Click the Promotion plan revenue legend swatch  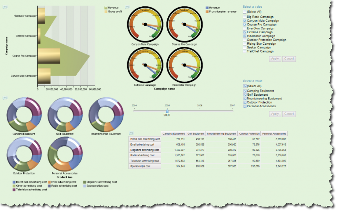pos(207,11)
